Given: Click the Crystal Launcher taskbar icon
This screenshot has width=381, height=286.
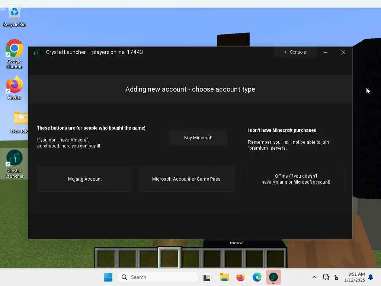Looking at the screenshot, I should coord(273,277).
